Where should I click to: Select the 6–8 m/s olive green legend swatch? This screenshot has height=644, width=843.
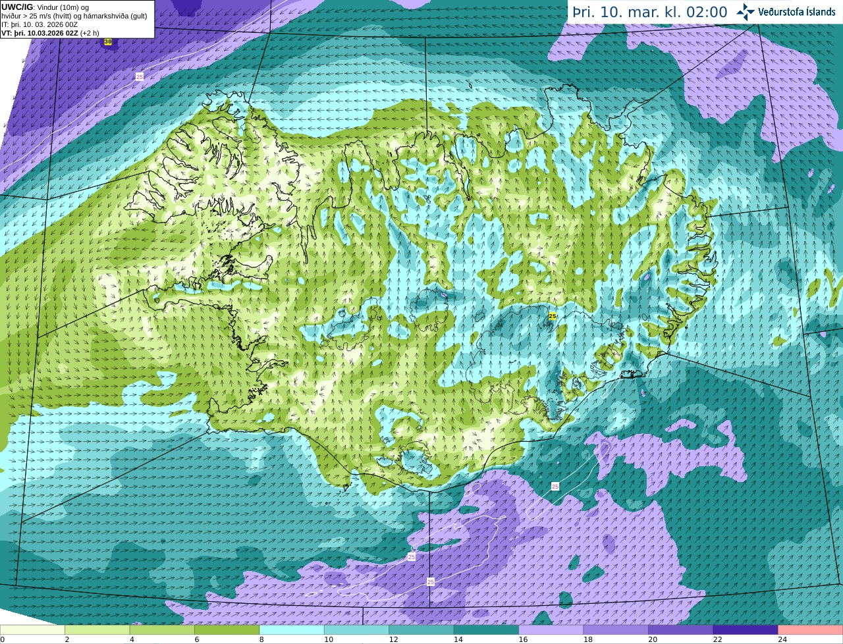pos(227,630)
